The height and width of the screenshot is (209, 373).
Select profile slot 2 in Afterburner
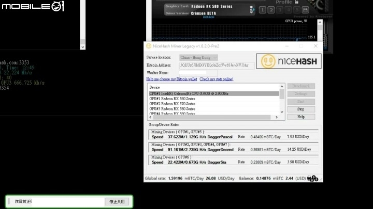tap(271, 10)
